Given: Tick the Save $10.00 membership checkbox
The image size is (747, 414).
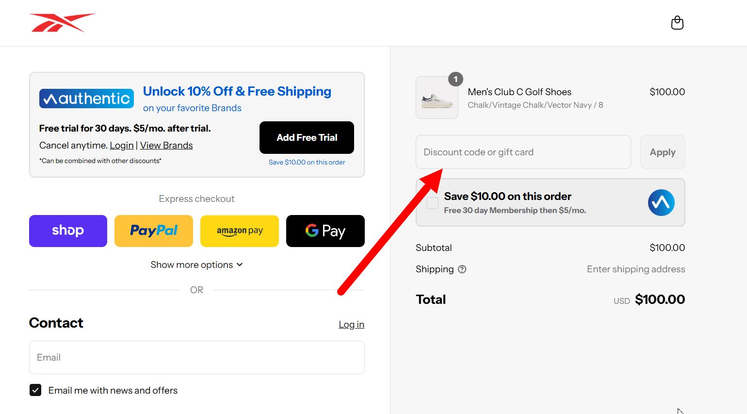Looking at the screenshot, I should click(432, 203).
